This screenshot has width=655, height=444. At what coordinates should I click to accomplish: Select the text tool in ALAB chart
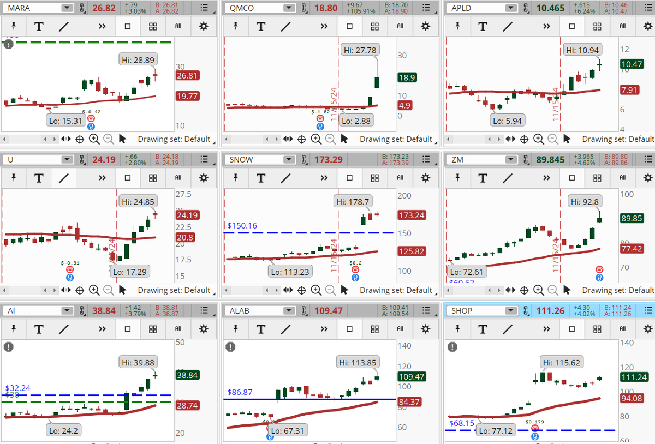coord(261,329)
